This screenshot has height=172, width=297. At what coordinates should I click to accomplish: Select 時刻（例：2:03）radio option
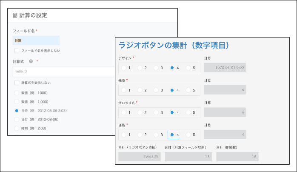pos(17,128)
